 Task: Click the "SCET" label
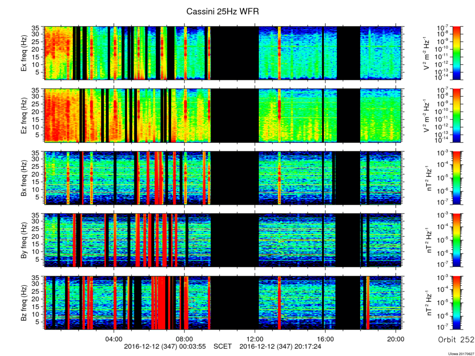click(x=223, y=346)
